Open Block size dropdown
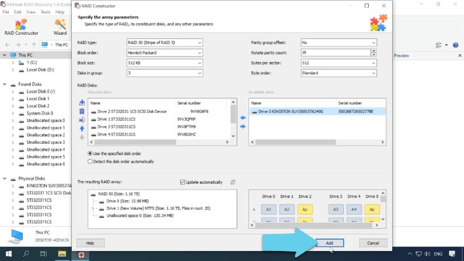 click(164, 63)
